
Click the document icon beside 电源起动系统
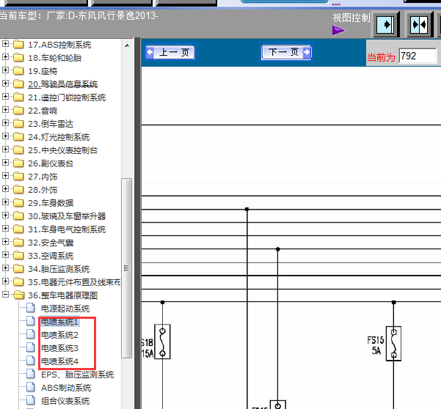(x=30, y=308)
